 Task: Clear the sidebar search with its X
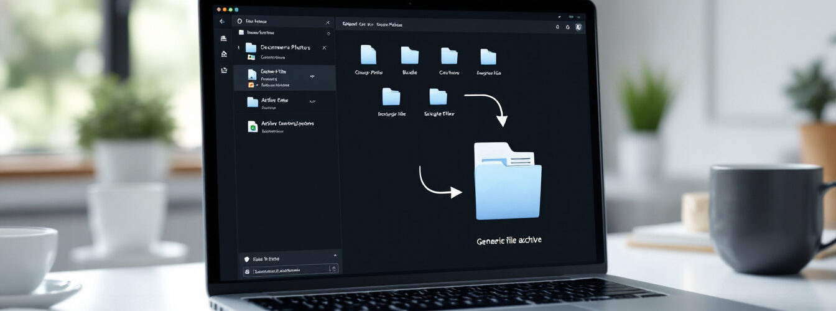click(x=328, y=22)
